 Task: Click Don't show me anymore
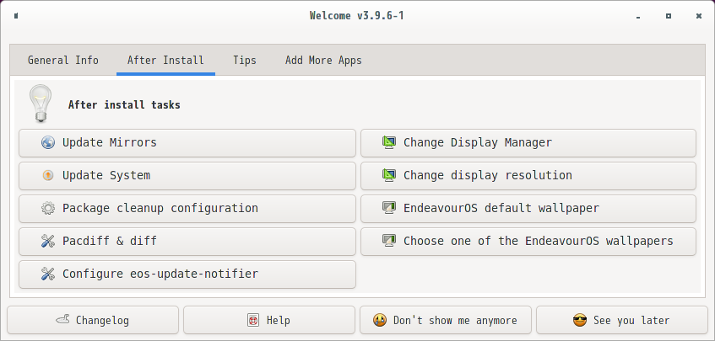446,320
